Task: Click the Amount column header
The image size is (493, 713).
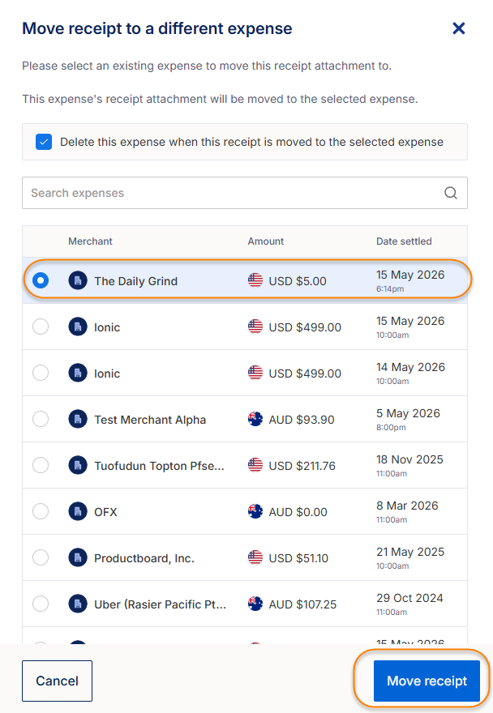Action: pyautogui.click(x=265, y=241)
